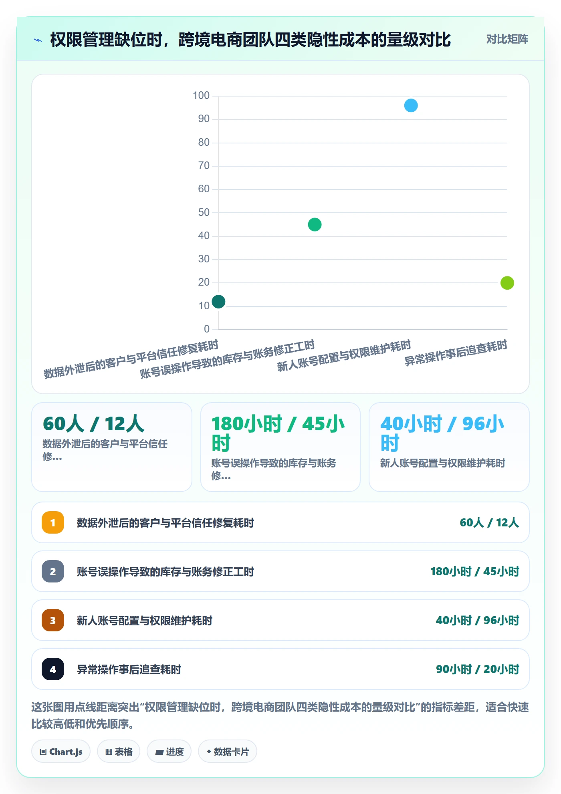Click the lime green data point at 20
Viewport: 561px width, 794px height.
507,283
